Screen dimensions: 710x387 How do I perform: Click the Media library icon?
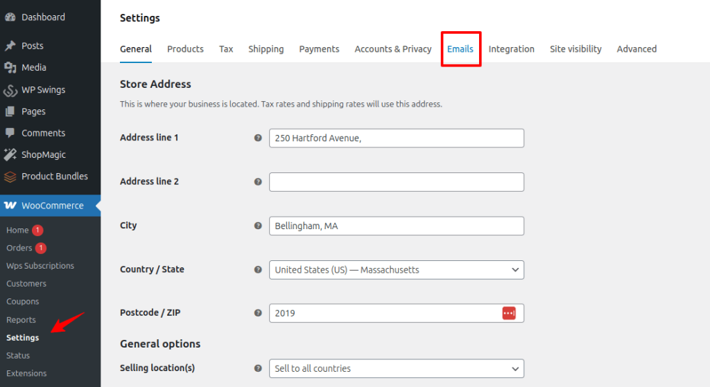point(10,67)
